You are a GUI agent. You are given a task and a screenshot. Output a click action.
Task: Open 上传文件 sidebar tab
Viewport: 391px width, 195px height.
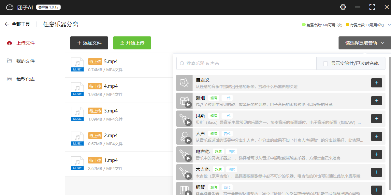click(25, 43)
